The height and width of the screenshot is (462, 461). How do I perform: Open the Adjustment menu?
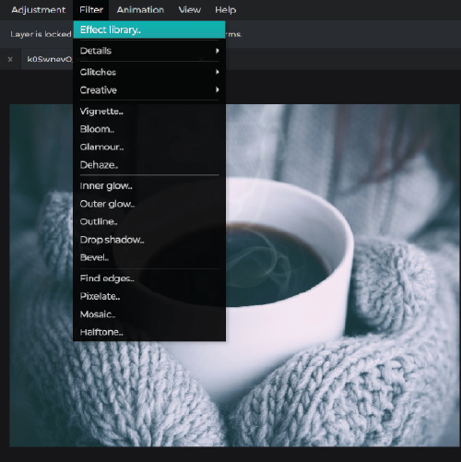[39, 10]
